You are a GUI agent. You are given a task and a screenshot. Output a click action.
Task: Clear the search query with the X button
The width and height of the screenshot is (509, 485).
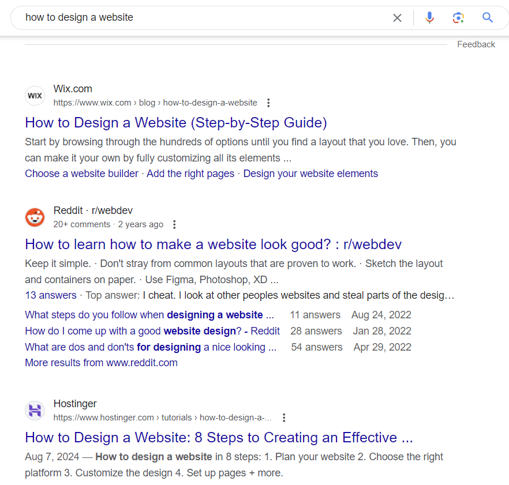click(397, 18)
